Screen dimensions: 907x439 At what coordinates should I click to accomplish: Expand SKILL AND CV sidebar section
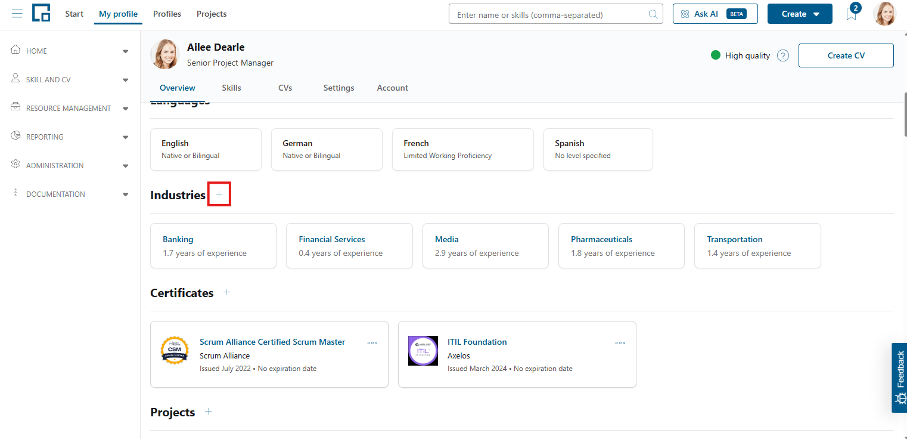click(125, 80)
